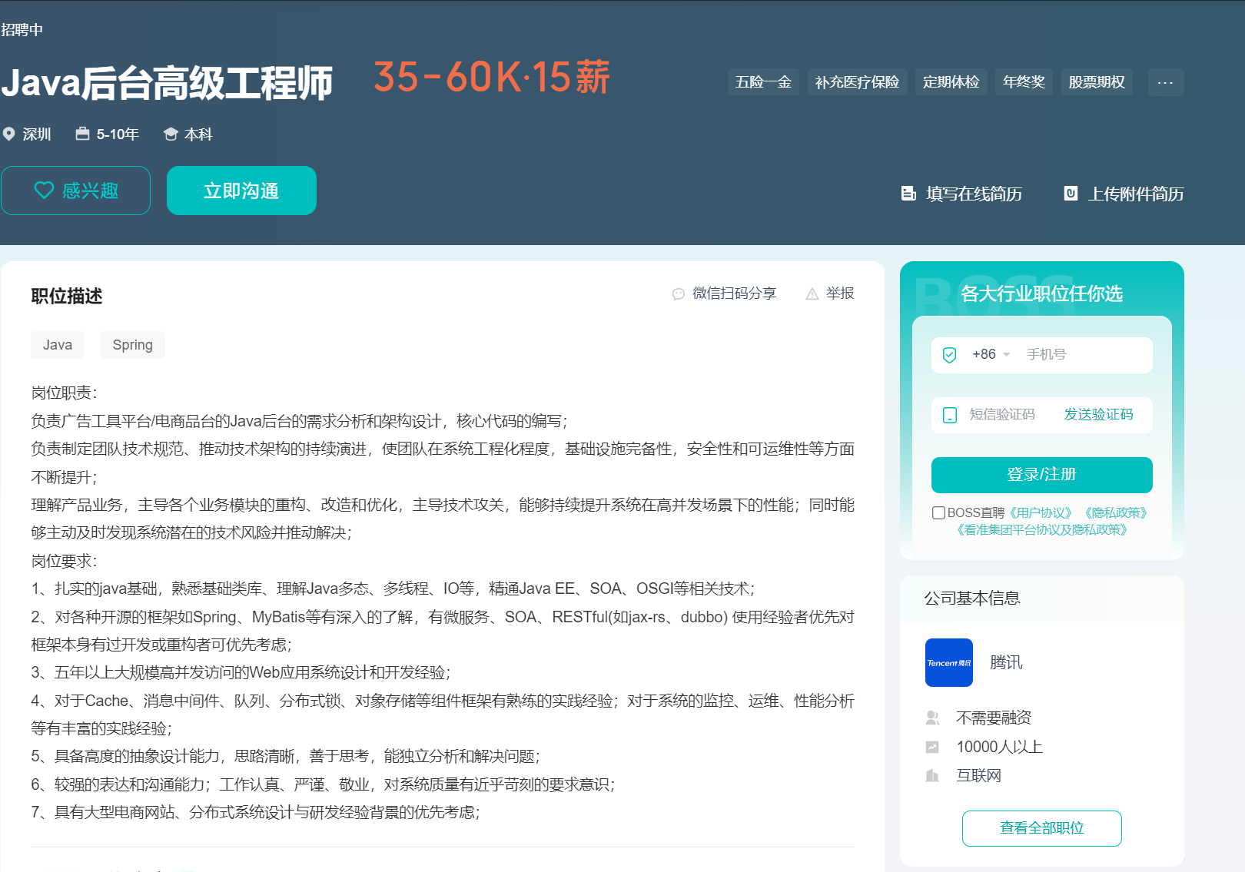This screenshot has width=1245, height=872.
Task: Click the scale icon beside 10000人以上
Action: pyautogui.click(x=932, y=747)
